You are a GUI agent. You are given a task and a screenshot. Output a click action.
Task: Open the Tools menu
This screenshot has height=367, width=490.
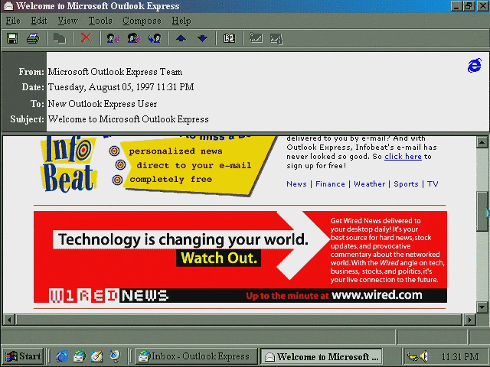pos(100,21)
